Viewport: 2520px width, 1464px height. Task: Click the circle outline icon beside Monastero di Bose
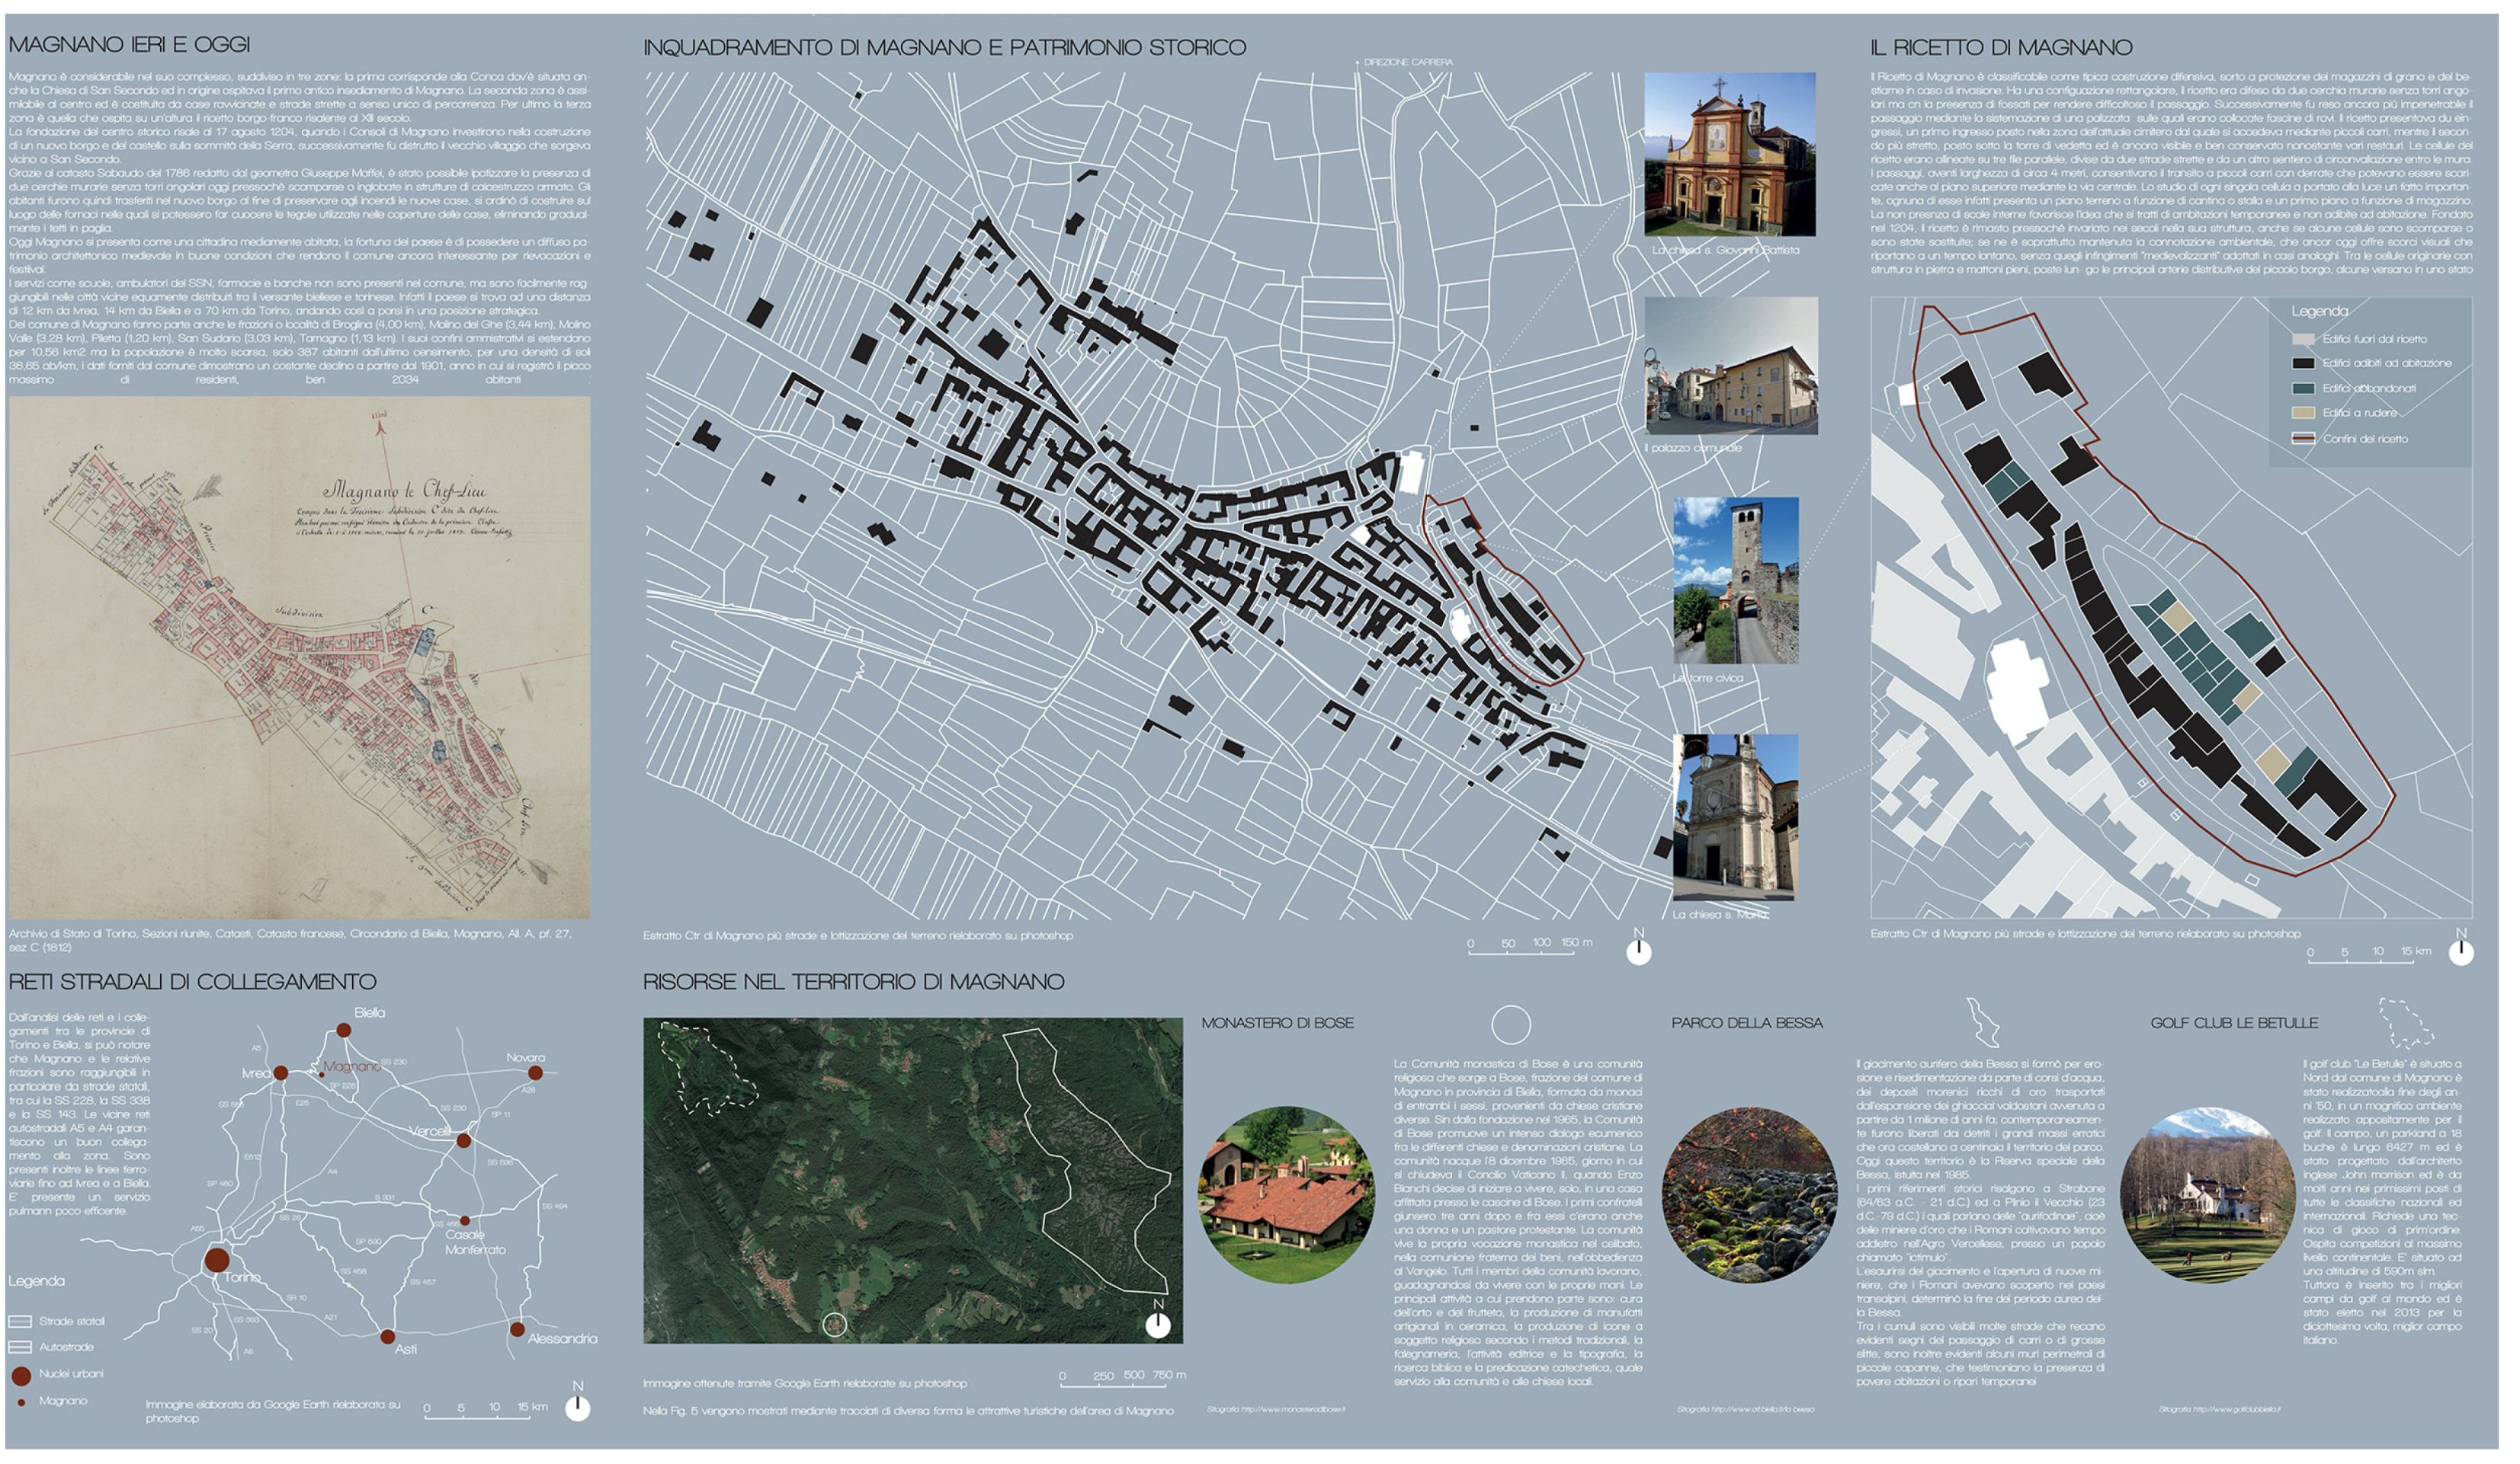click(x=1510, y=1024)
